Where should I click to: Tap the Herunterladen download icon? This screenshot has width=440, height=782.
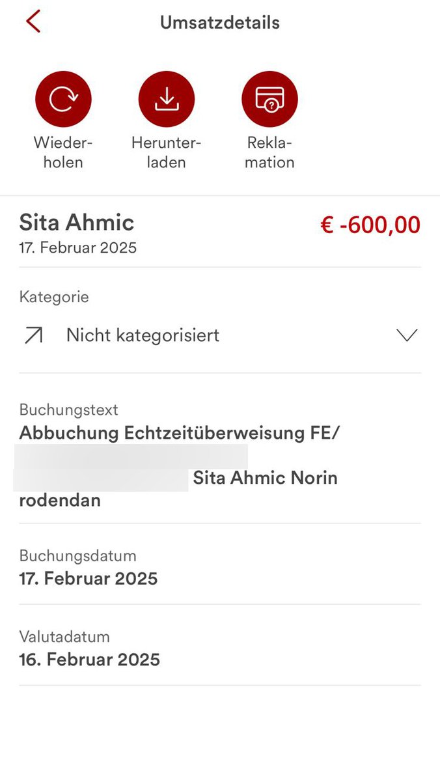point(167,99)
